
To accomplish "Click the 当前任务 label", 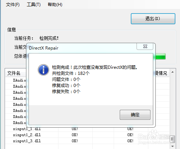I will pyautogui.click(x=24, y=38).
